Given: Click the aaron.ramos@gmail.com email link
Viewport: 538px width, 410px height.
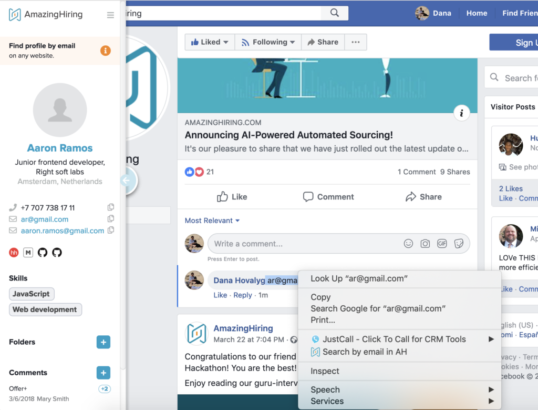Looking at the screenshot, I should click(x=63, y=231).
